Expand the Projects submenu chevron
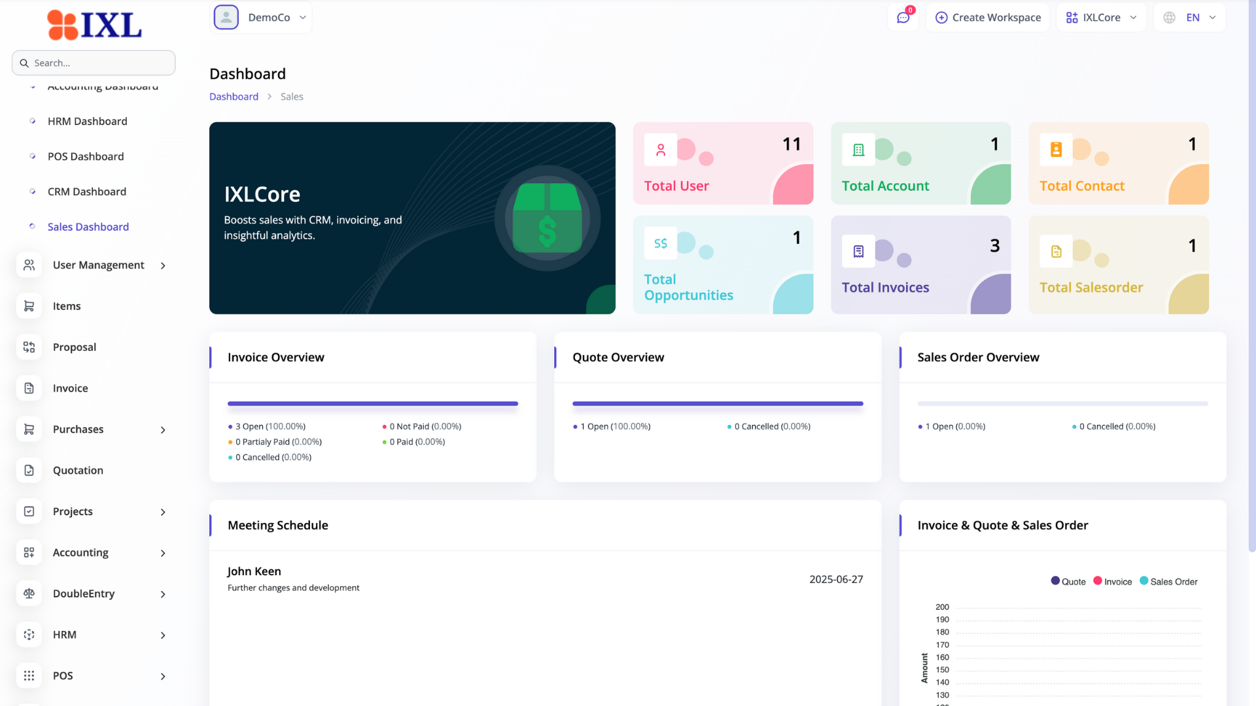This screenshot has height=706, width=1256. click(x=163, y=512)
